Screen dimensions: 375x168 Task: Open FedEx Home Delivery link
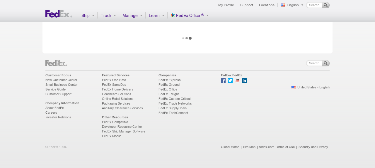[117, 89]
